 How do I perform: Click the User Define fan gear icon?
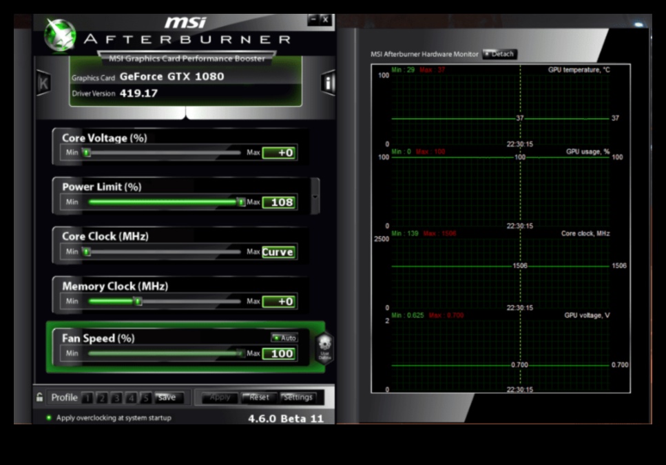coord(324,347)
